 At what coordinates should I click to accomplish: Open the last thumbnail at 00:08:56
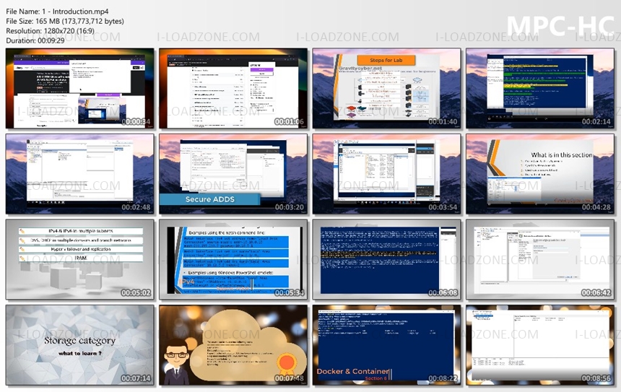pyautogui.click(x=539, y=344)
